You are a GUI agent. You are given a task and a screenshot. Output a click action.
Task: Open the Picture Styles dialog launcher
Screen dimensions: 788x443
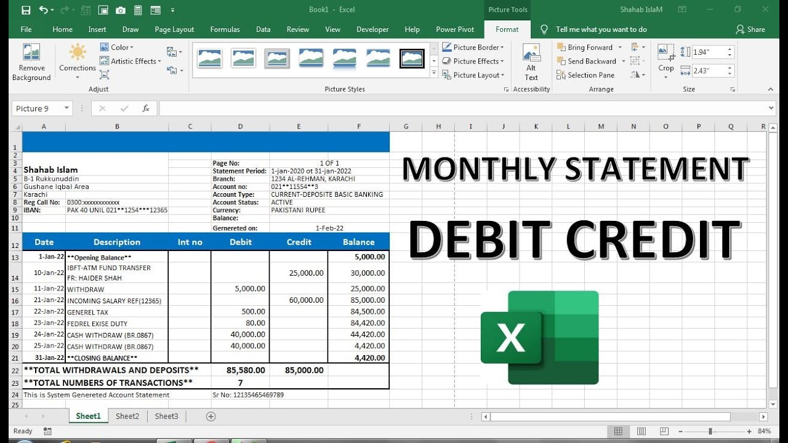(507, 90)
